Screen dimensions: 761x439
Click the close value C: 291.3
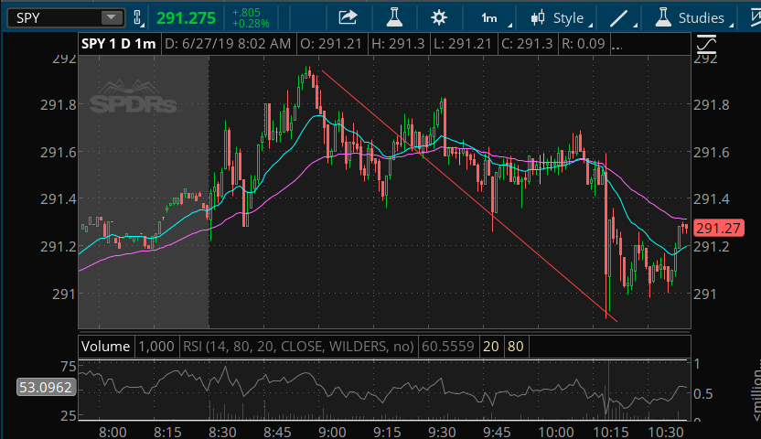pos(527,44)
